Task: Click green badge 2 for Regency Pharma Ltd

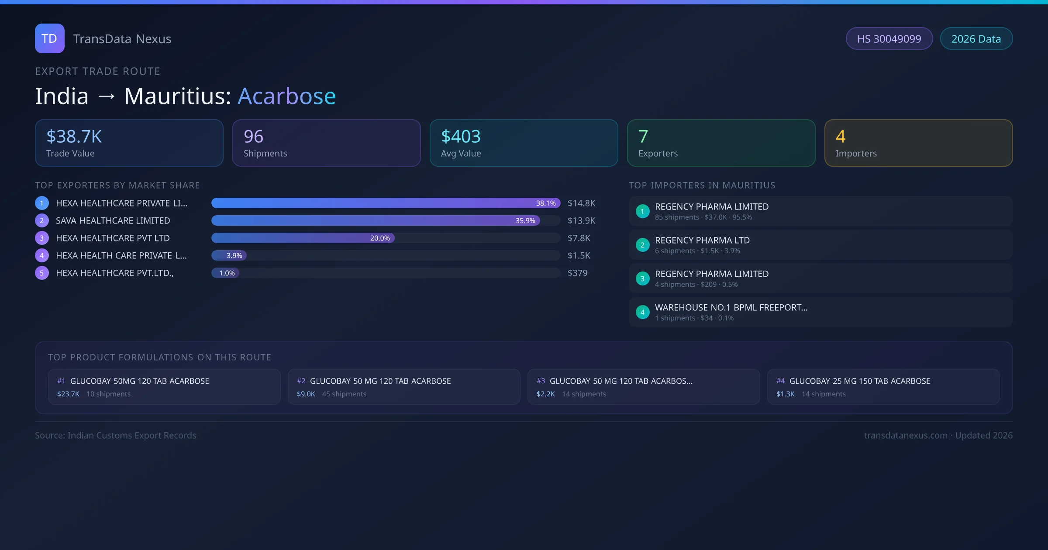Action: coord(642,245)
